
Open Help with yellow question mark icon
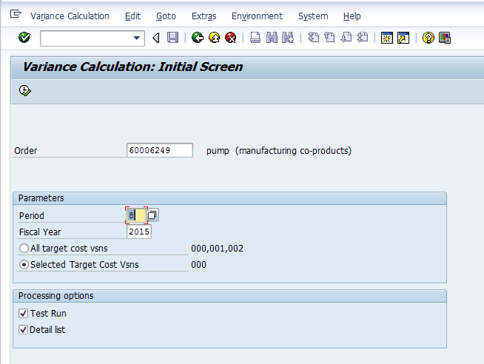(x=428, y=38)
